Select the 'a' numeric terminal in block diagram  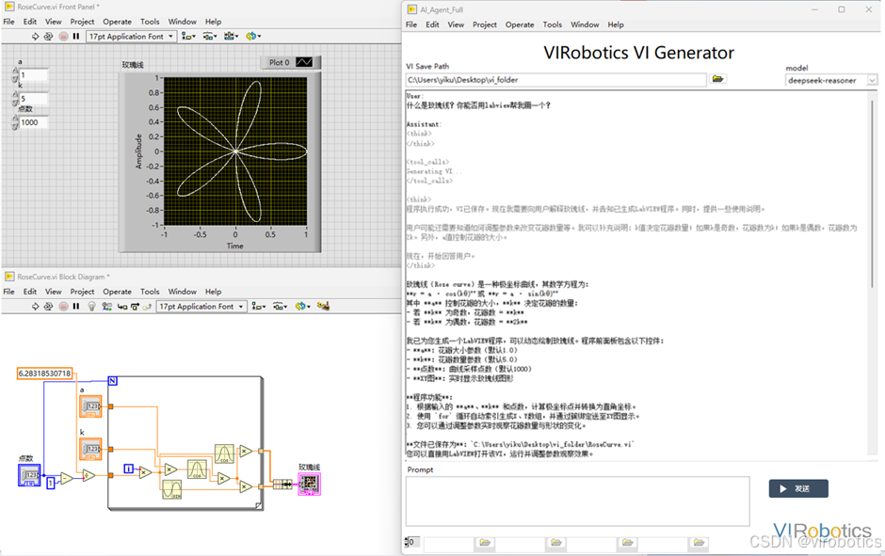point(90,406)
